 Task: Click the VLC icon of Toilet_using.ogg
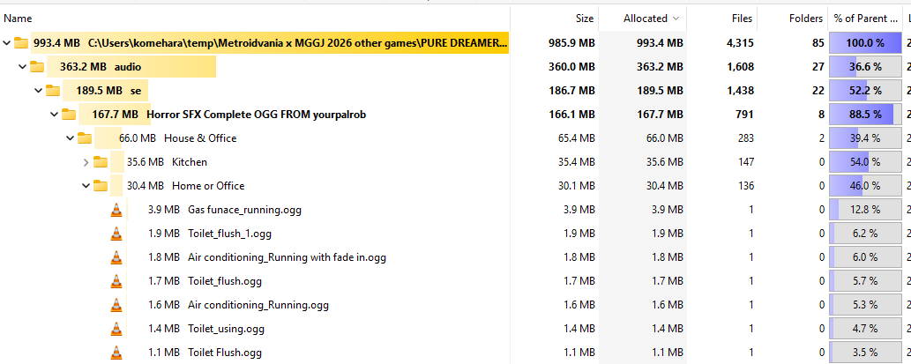(x=116, y=329)
